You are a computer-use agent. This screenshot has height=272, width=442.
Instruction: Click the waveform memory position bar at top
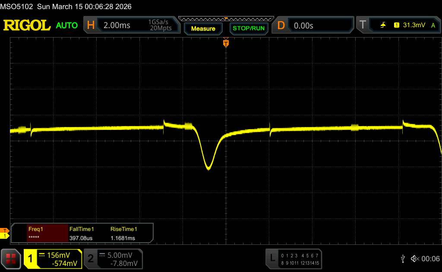pyautogui.click(x=226, y=19)
